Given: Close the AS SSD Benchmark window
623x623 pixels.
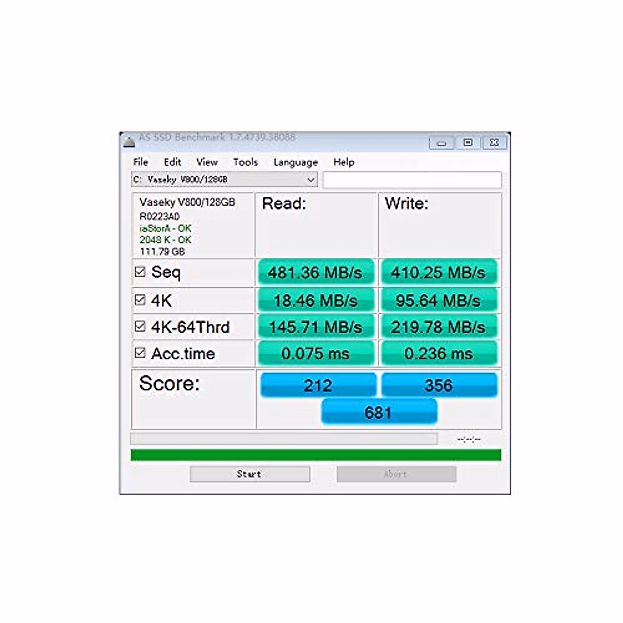Looking at the screenshot, I should (x=495, y=142).
